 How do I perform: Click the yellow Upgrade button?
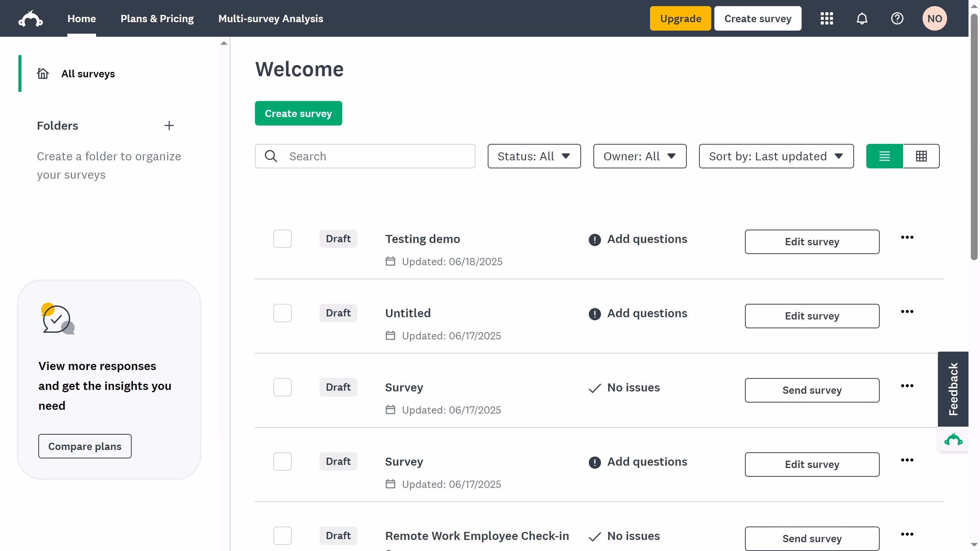click(681, 18)
